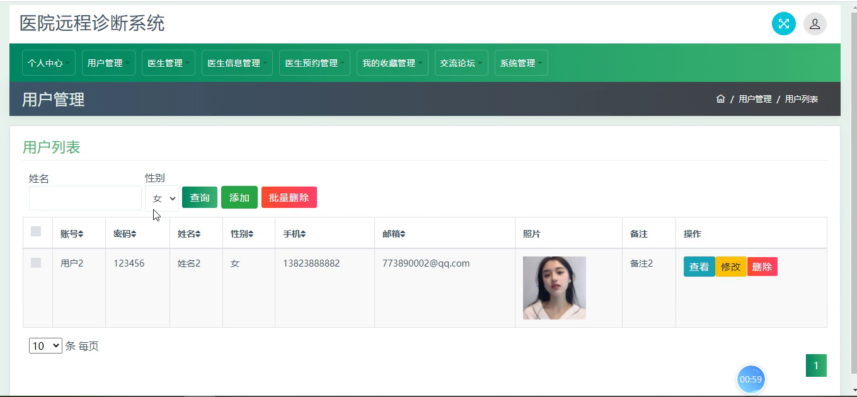Sort table by 手机 column
Screen dimensions: 857x397
(x=294, y=234)
